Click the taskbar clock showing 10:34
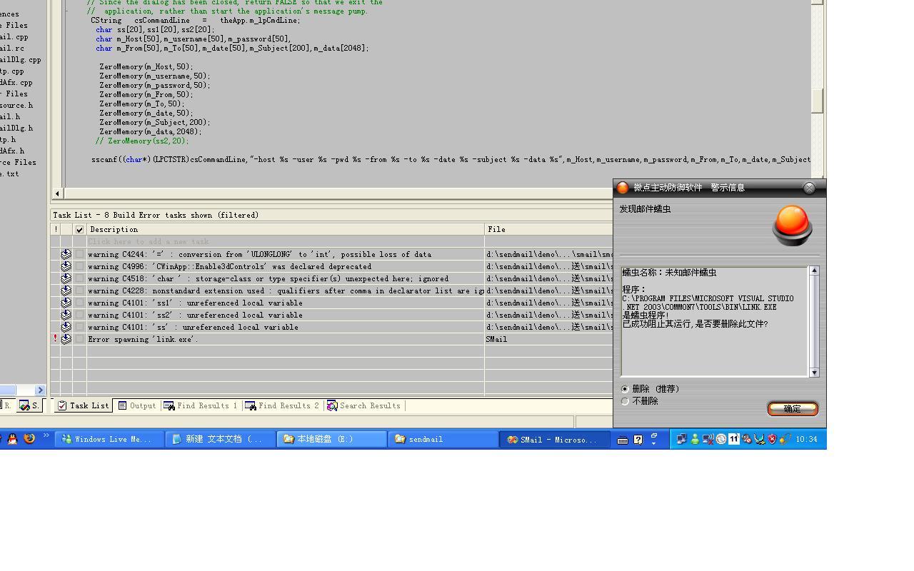The image size is (914, 571). point(806,440)
